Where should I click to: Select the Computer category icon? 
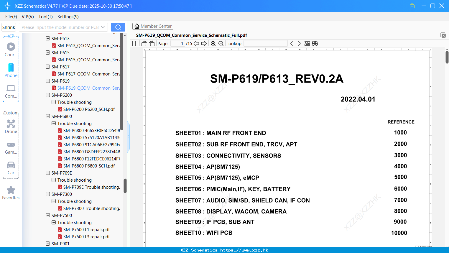(x=11, y=91)
